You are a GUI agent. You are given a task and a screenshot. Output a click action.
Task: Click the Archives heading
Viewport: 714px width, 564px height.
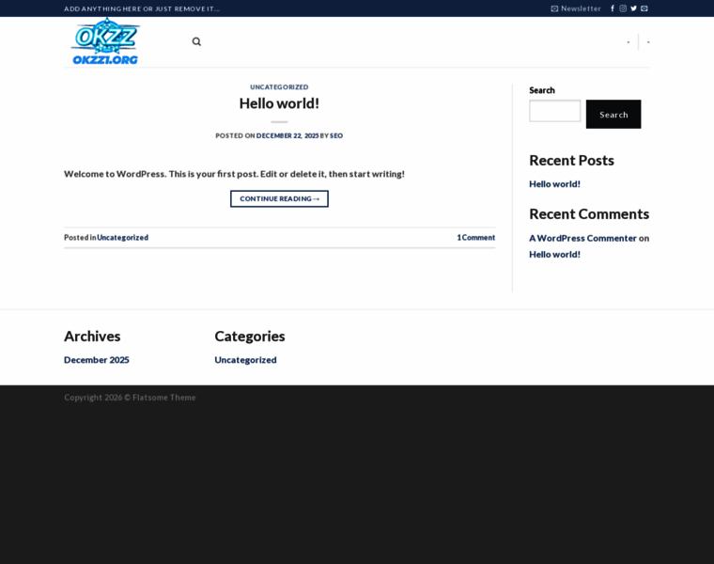pos(92,337)
